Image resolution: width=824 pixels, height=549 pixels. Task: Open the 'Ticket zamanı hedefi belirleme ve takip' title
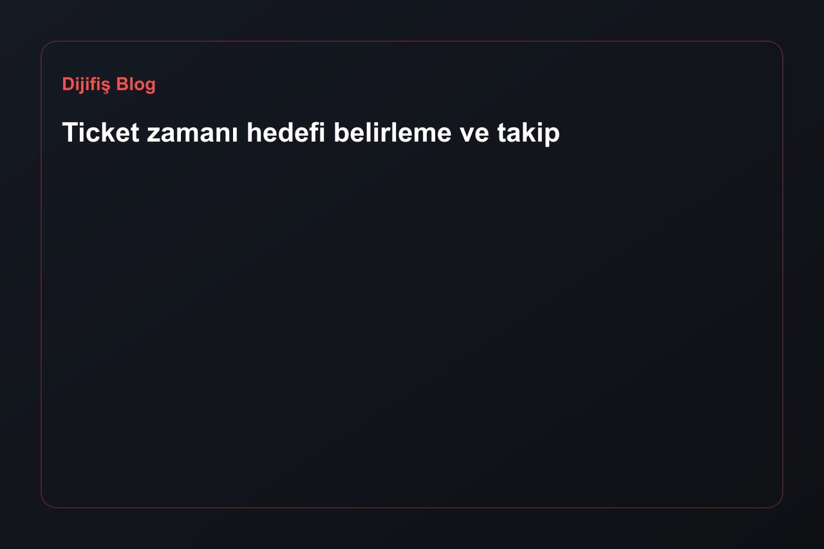pos(311,133)
